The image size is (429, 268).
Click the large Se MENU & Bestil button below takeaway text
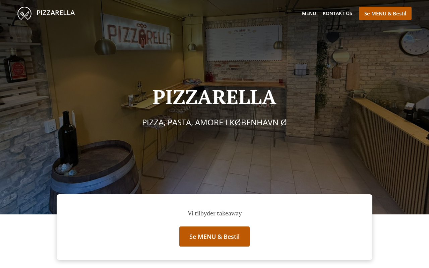[214, 237]
